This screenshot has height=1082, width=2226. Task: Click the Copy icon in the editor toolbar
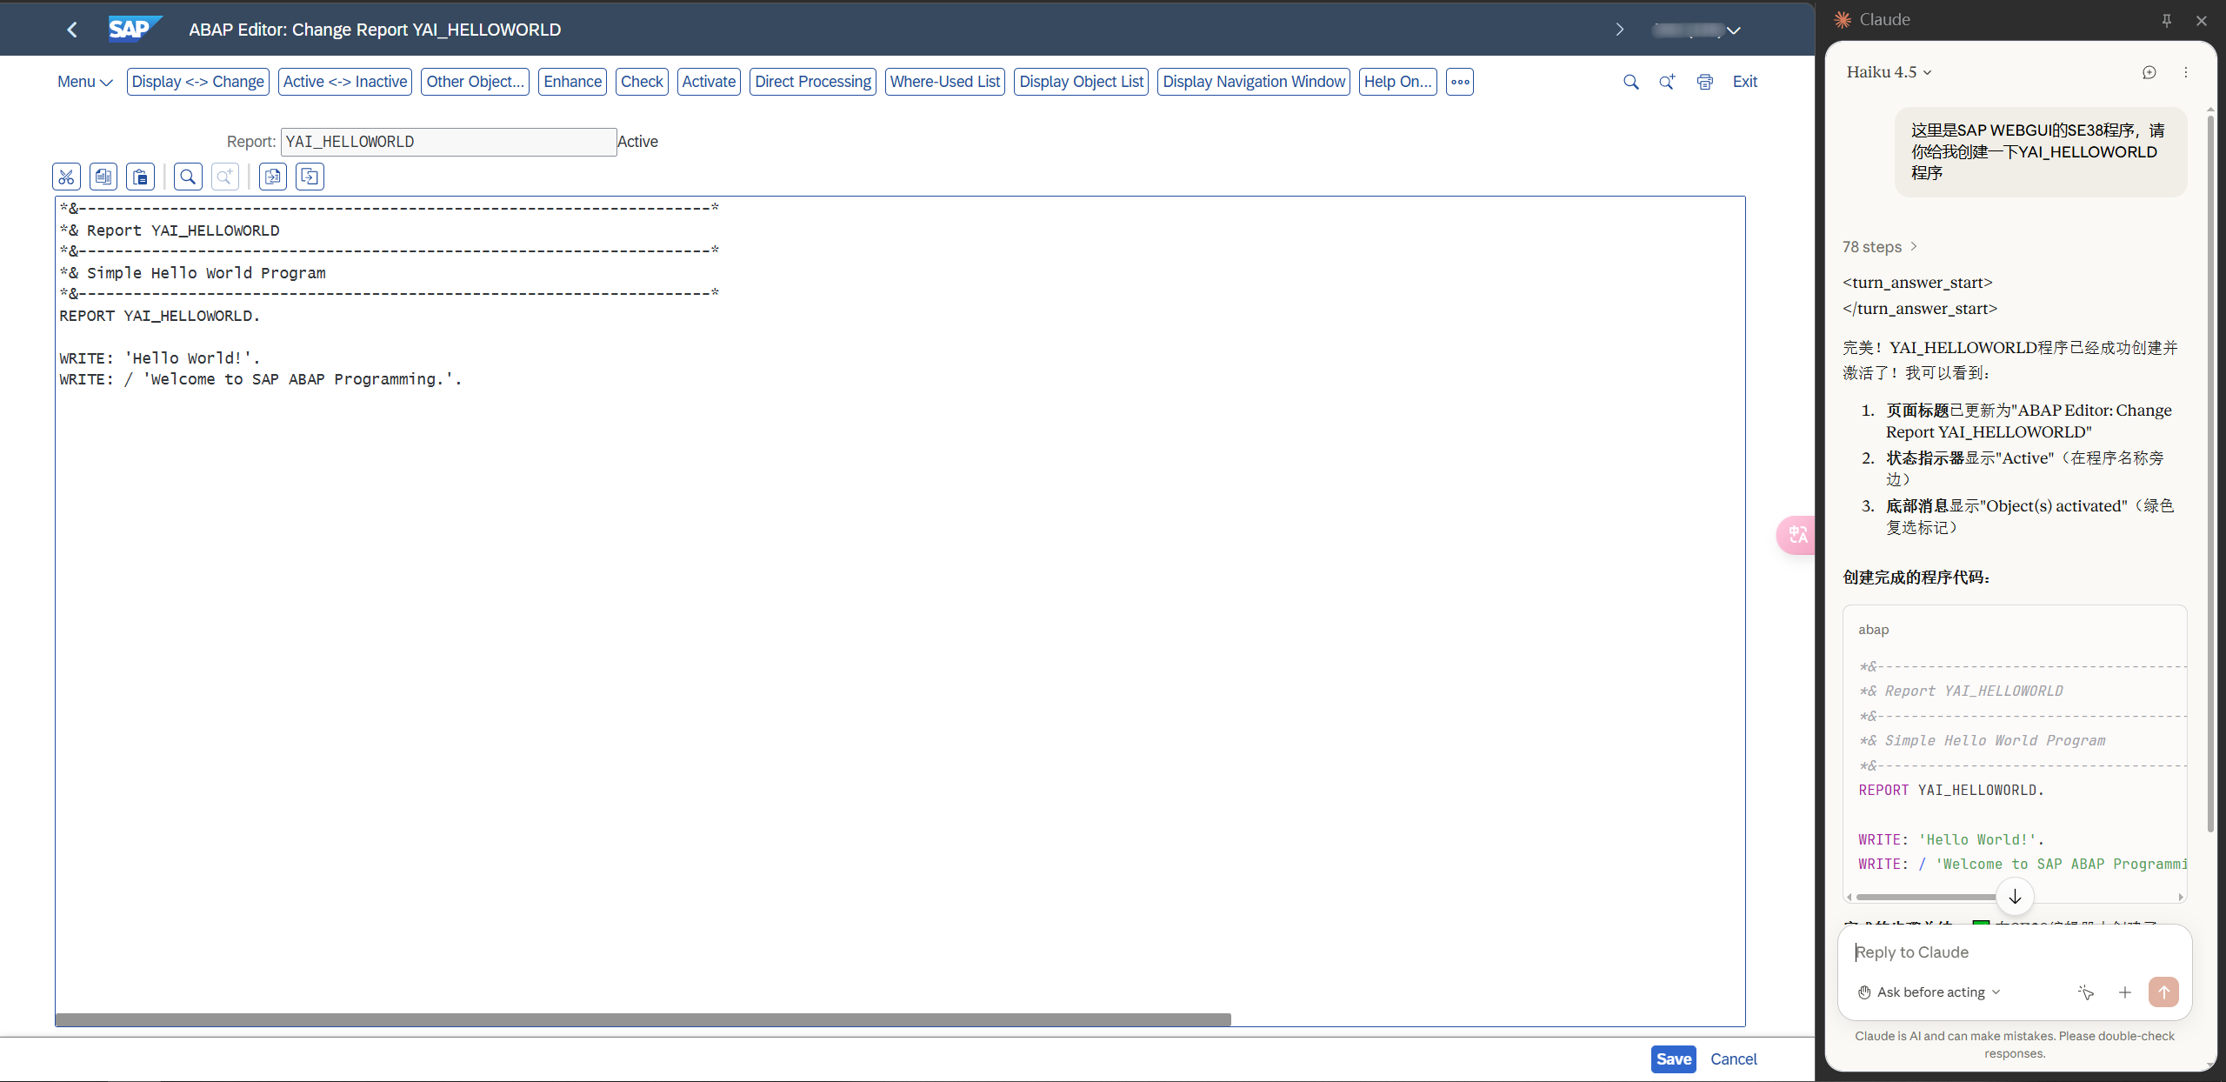103,177
